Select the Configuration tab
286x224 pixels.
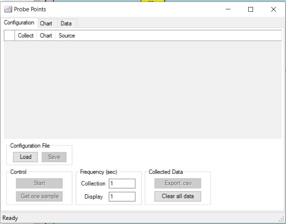pos(19,23)
